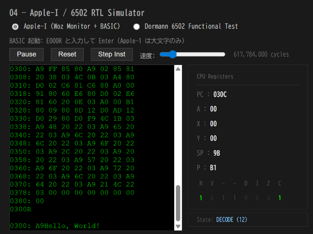Click the BASIC 起動 hint text

97,41
